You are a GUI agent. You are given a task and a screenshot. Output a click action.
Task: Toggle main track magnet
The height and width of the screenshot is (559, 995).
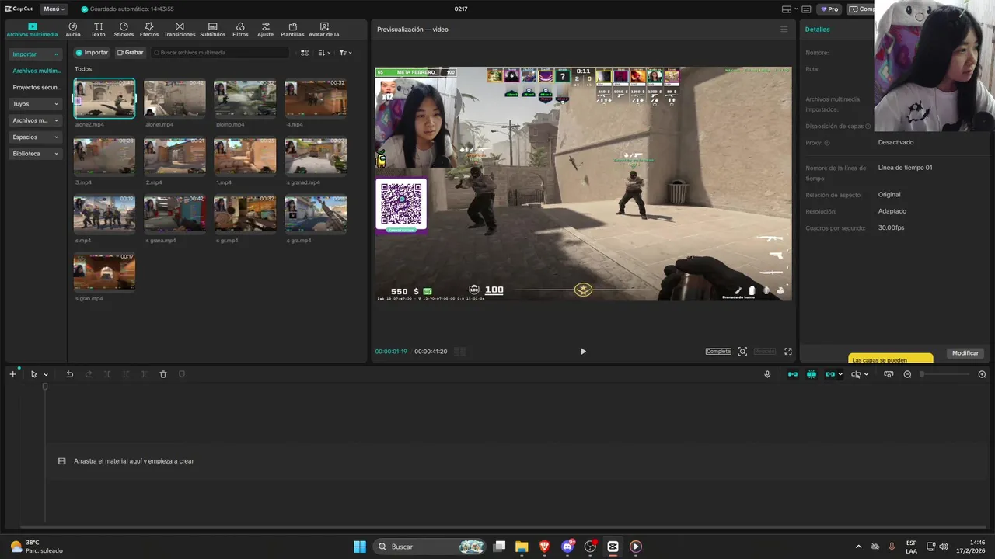tap(793, 374)
